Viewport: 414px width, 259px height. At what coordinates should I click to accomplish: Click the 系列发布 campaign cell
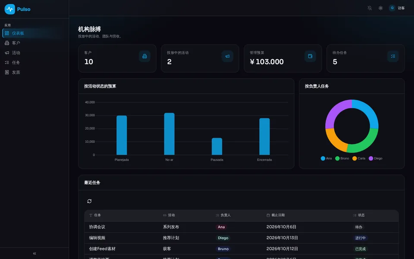coord(171,227)
